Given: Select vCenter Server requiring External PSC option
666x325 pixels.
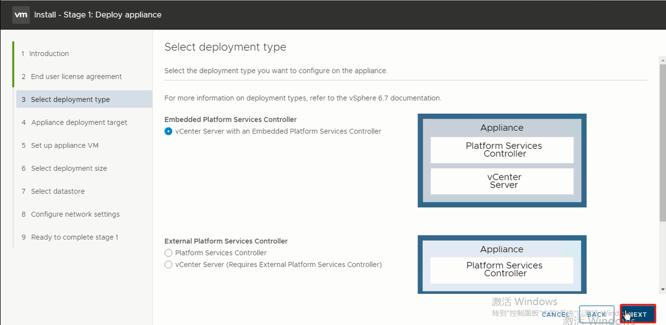Looking at the screenshot, I should (169, 265).
